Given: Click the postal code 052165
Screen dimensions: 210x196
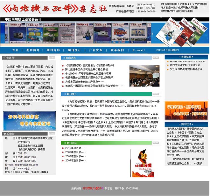Looking at the screenshot, I should tap(22, 153).
